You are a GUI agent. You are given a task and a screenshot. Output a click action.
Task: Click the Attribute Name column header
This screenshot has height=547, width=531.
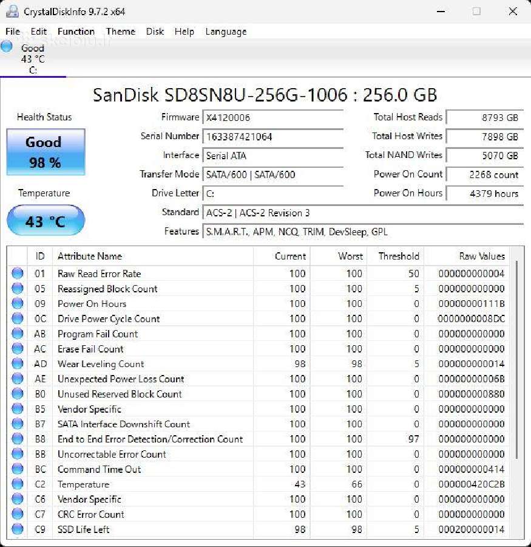tap(152, 256)
